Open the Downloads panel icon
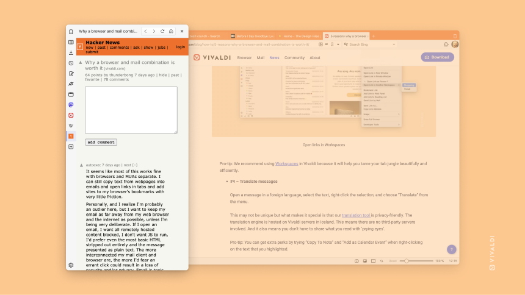This screenshot has height=295, width=525. click(x=71, y=52)
